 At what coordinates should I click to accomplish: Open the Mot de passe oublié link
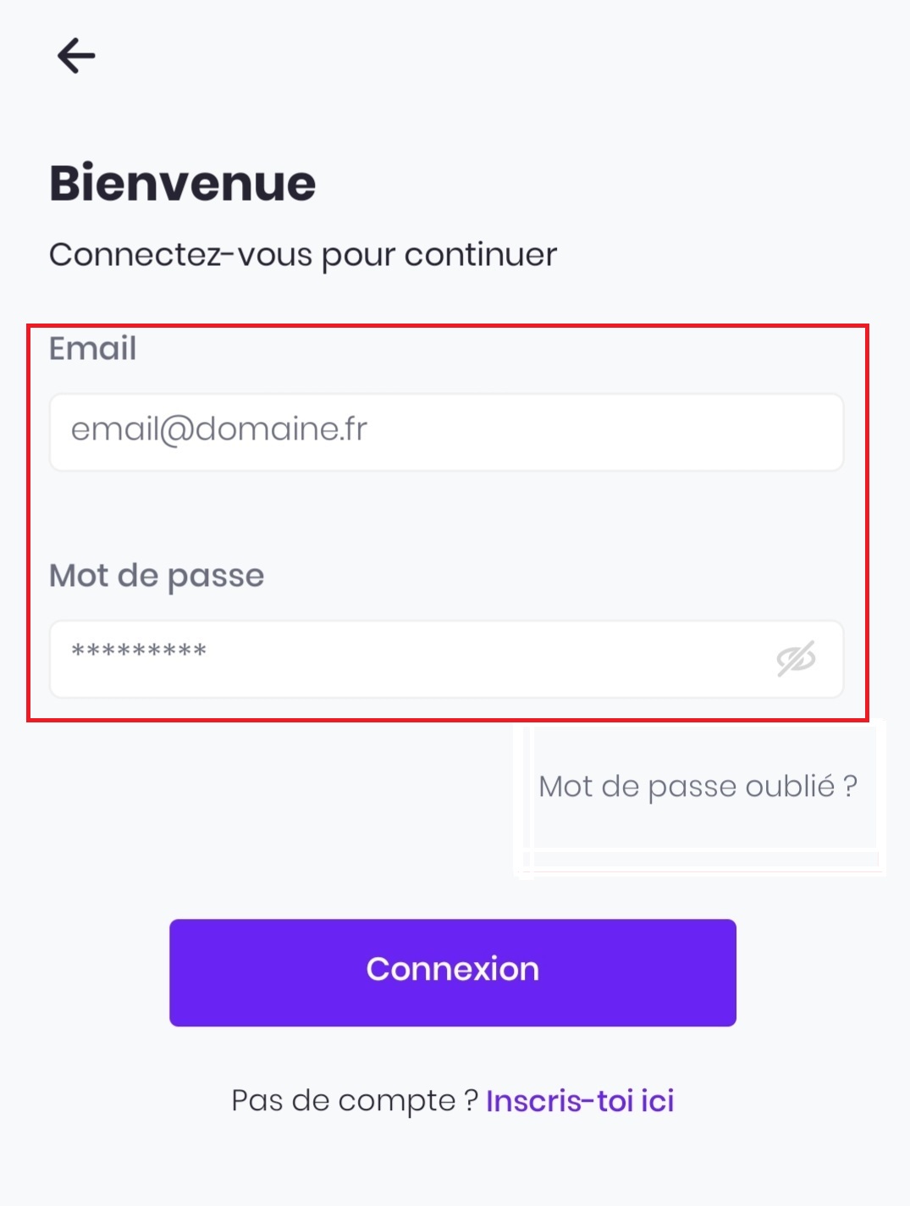(x=698, y=786)
